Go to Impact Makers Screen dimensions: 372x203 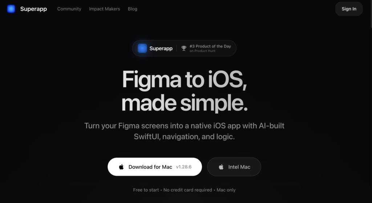click(x=104, y=9)
